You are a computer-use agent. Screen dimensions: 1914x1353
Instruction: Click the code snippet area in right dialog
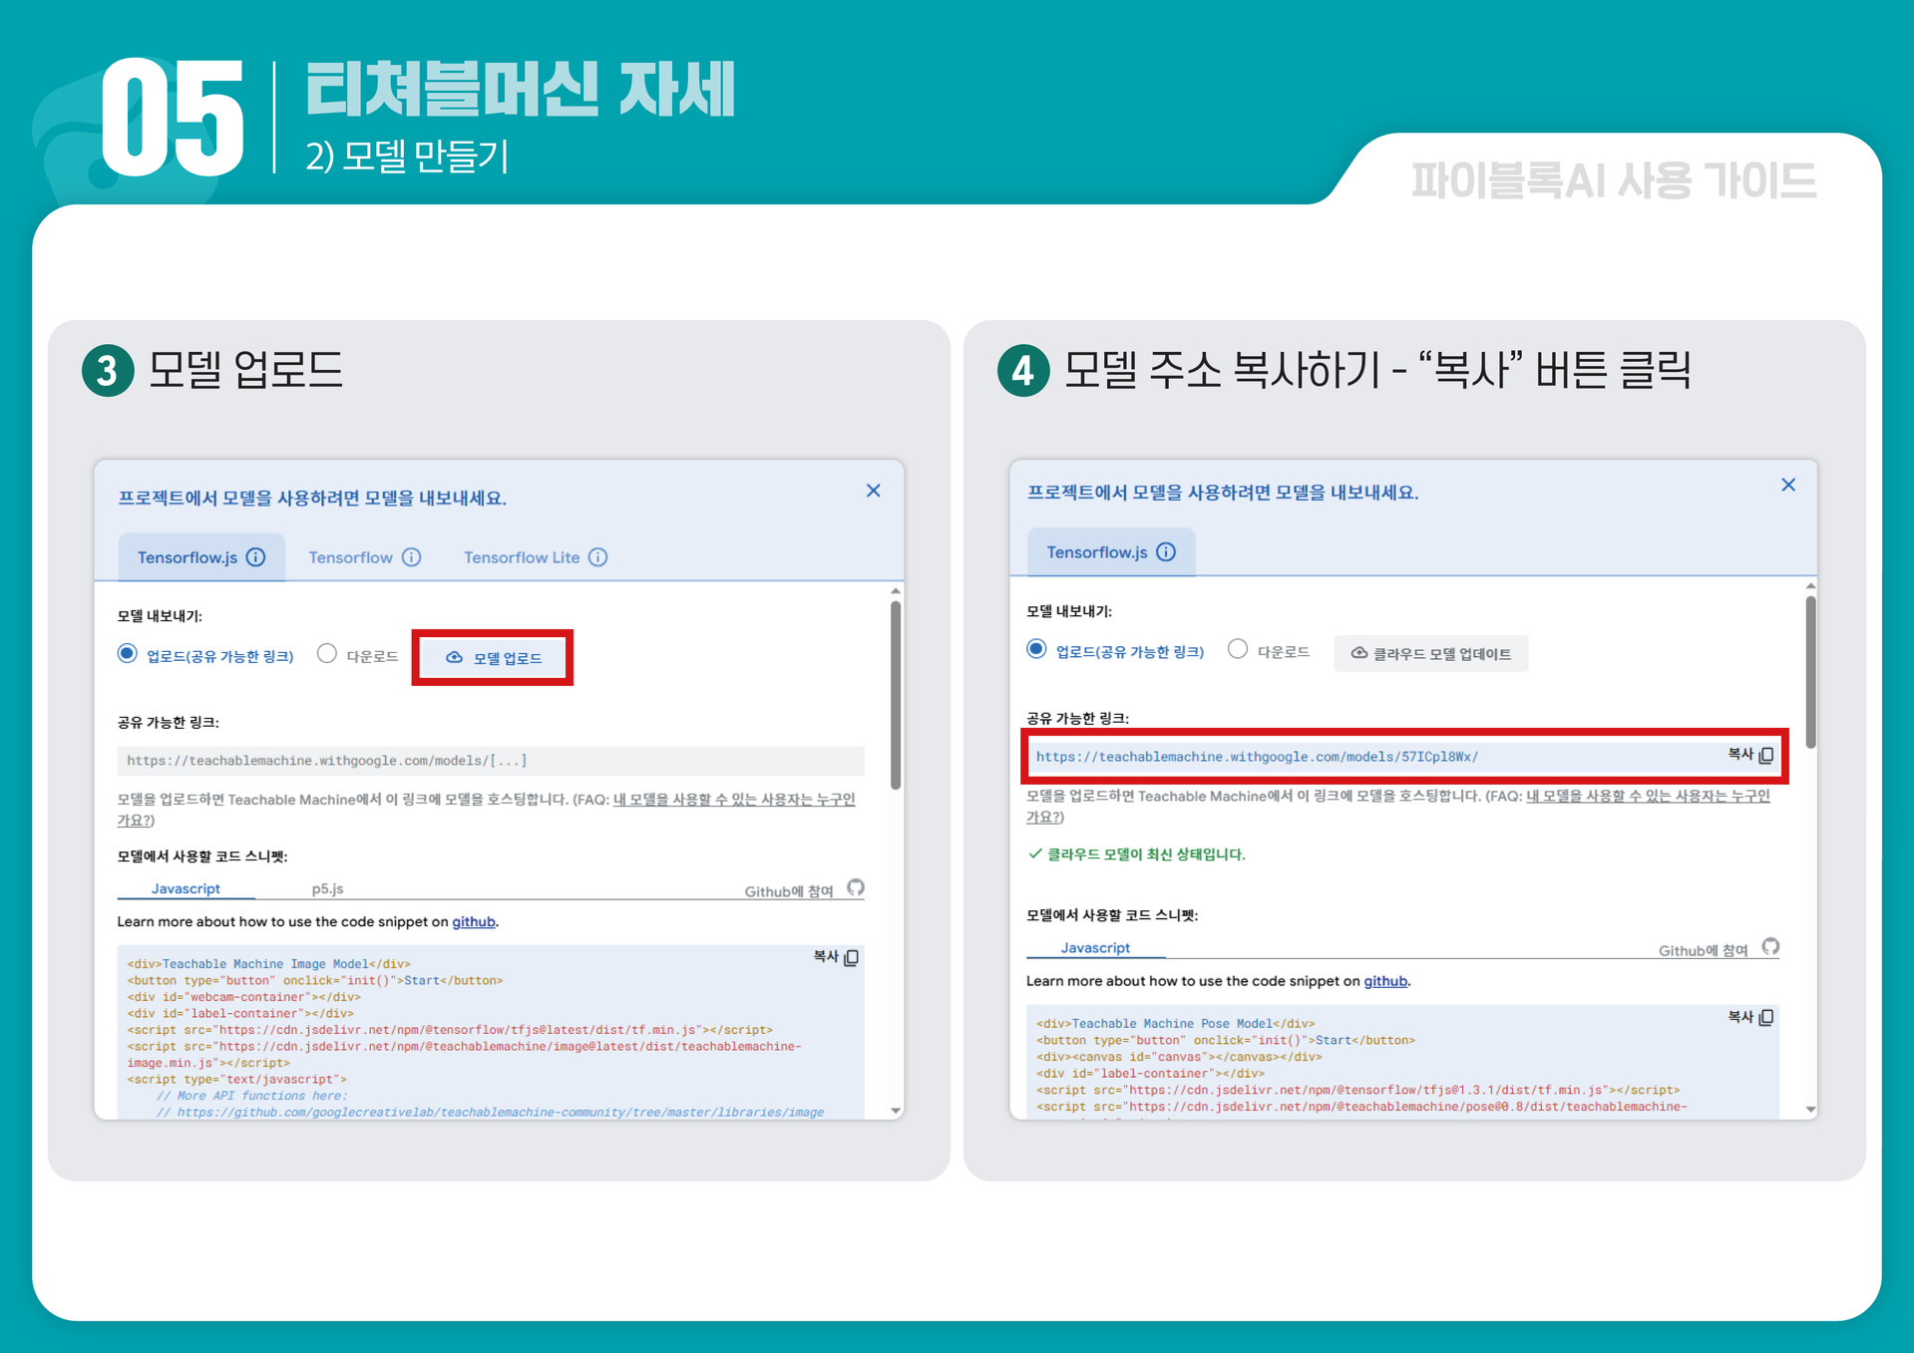point(1402,1062)
